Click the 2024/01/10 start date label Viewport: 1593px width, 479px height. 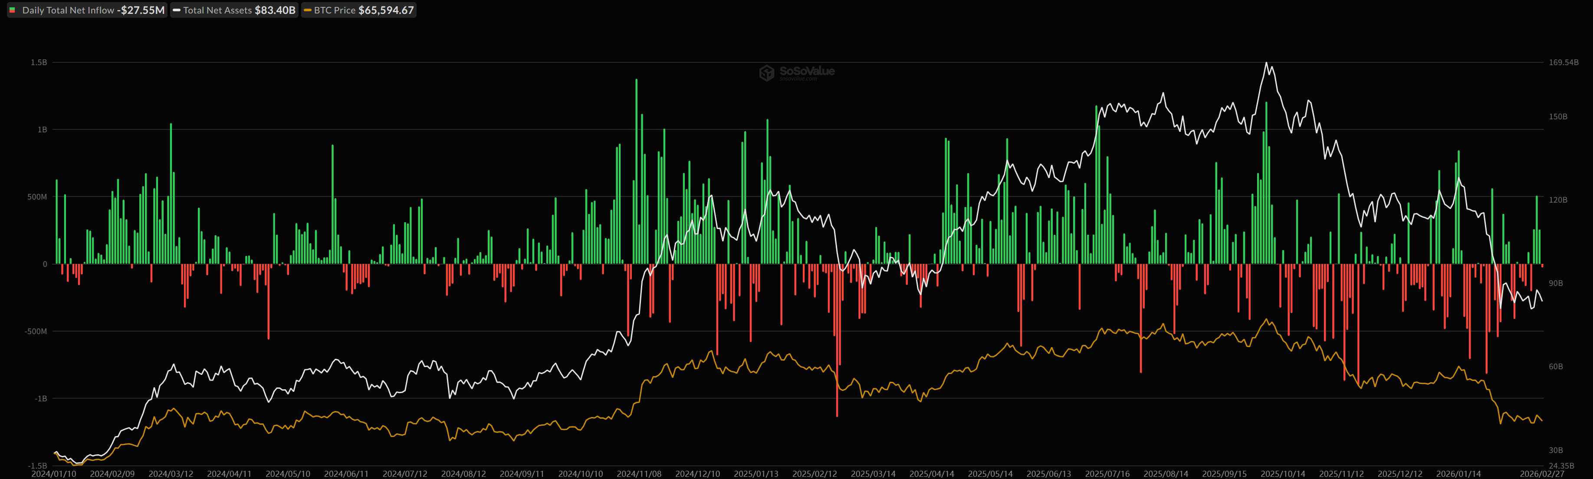pos(54,474)
